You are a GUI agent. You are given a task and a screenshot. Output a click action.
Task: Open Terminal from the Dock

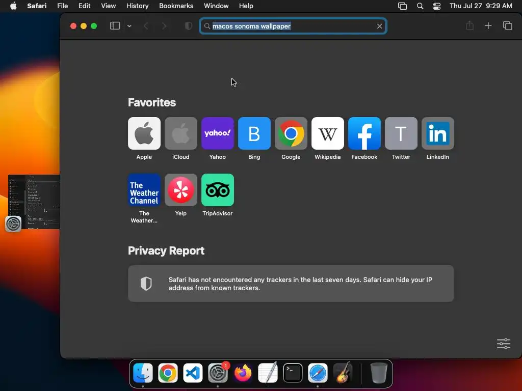click(293, 373)
